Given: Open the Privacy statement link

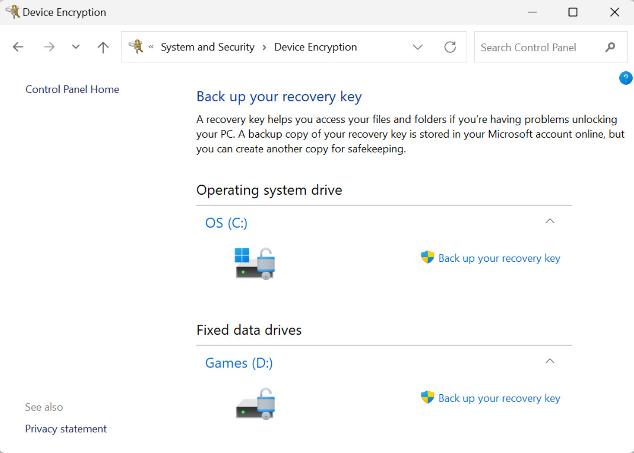Looking at the screenshot, I should (x=65, y=429).
